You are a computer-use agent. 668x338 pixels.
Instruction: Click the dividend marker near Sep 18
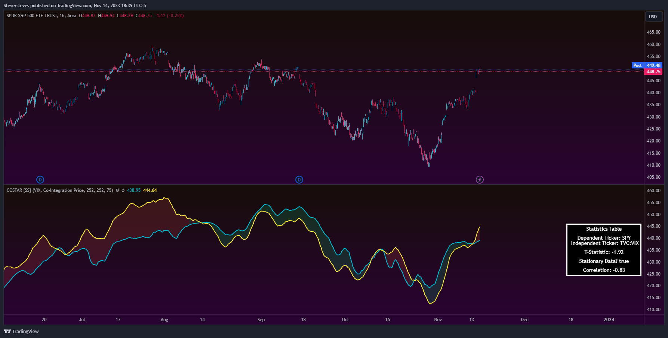(x=299, y=179)
